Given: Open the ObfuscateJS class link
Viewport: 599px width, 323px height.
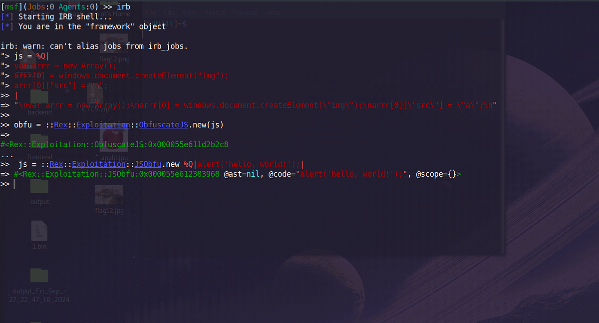Looking at the screenshot, I should click(x=164, y=125).
